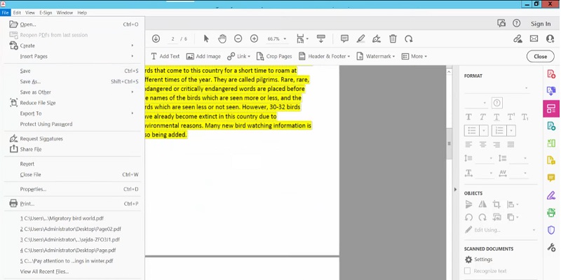Open the E-Sign menu
561x280 pixels.
point(46,13)
